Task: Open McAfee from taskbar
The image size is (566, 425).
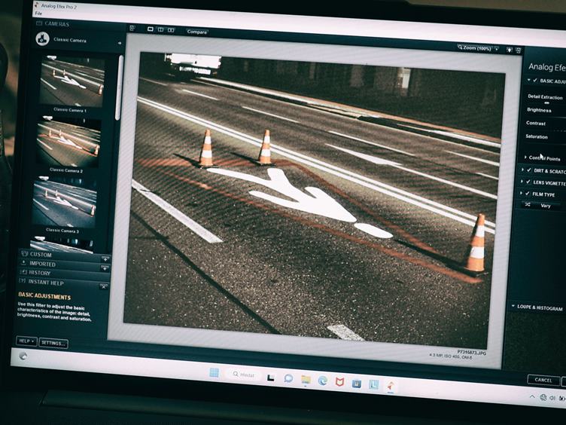Action: [339, 381]
